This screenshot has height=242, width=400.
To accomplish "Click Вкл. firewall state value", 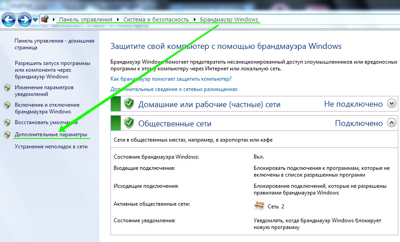I will point(259,157).
